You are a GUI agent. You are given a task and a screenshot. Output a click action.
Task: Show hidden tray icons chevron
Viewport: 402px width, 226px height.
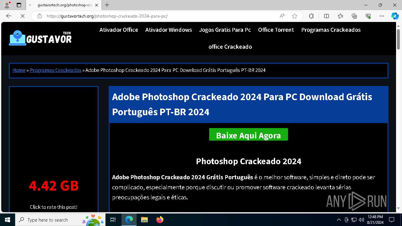(x=339, y=220)
